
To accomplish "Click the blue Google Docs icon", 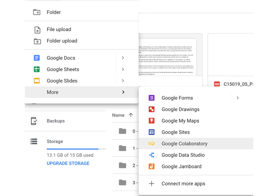I will click(x=37, y=58).
